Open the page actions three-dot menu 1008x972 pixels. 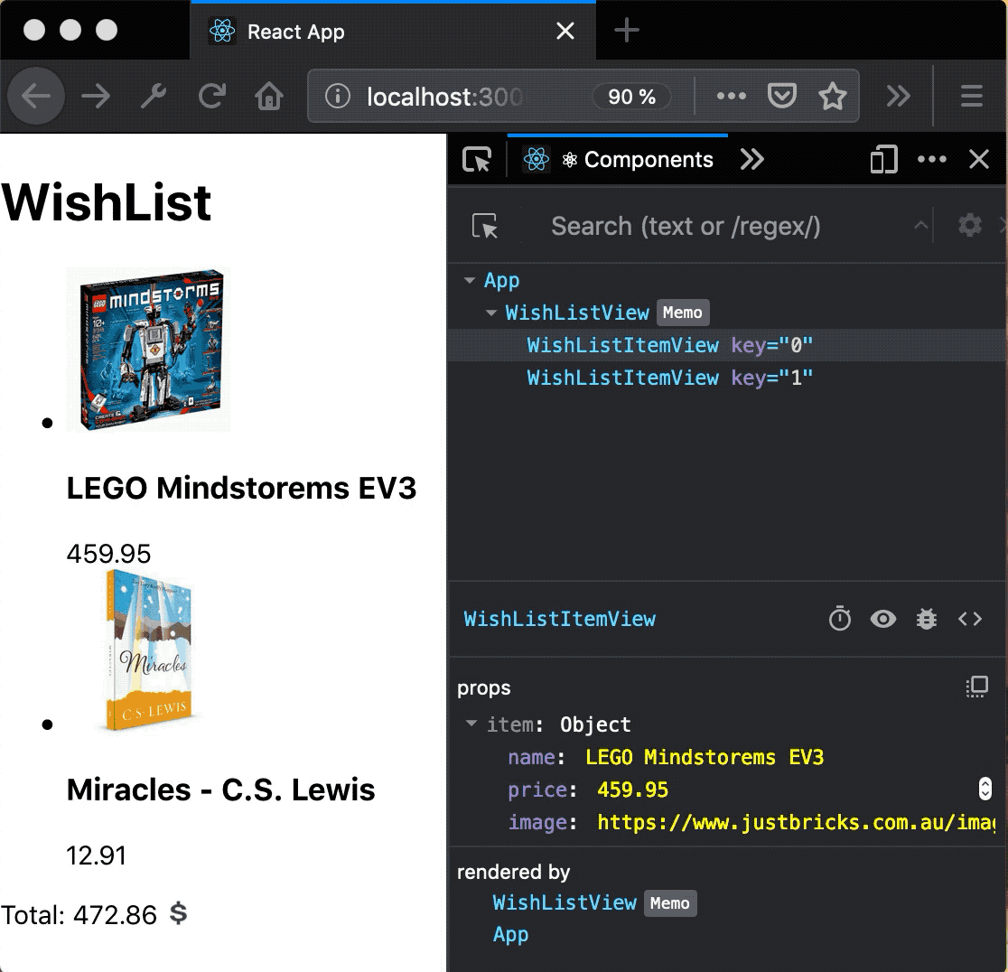coord(731,97)
